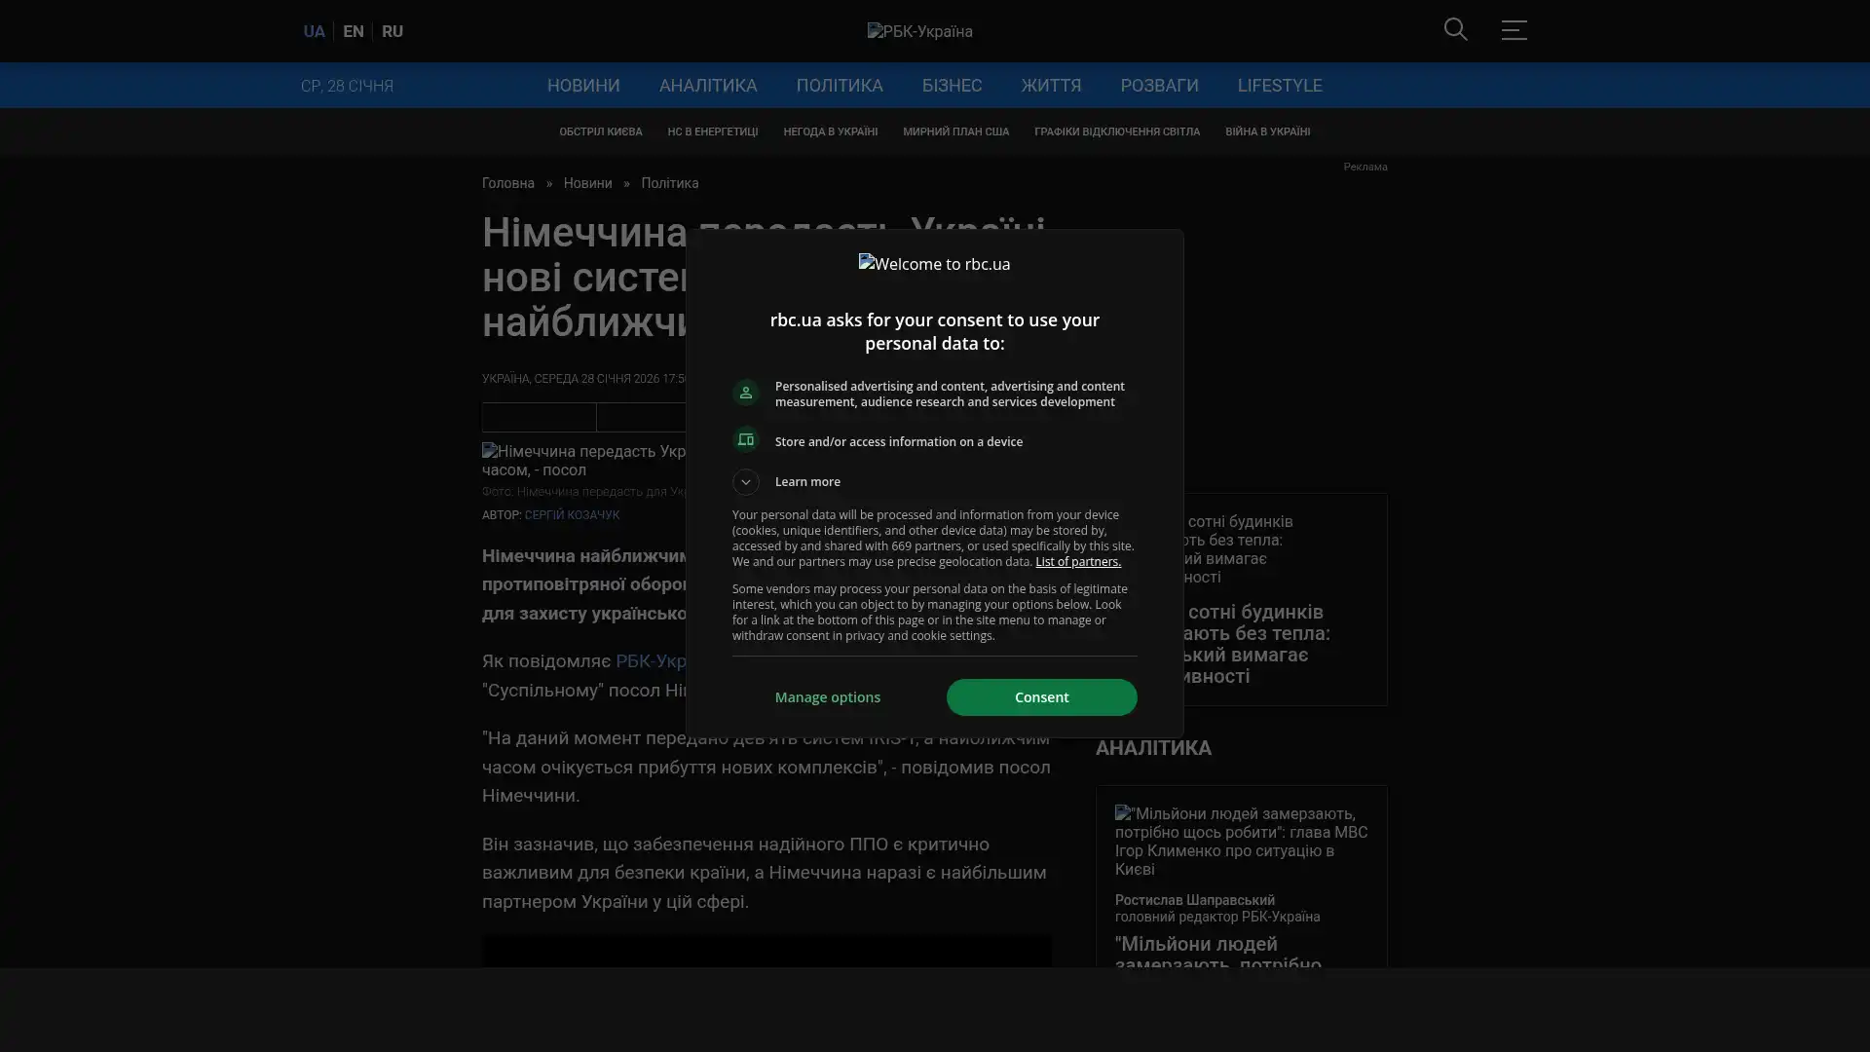This screenshot has height=1052, width=1870.
Task: Expand the Learn more chevron
Action: 746,481
